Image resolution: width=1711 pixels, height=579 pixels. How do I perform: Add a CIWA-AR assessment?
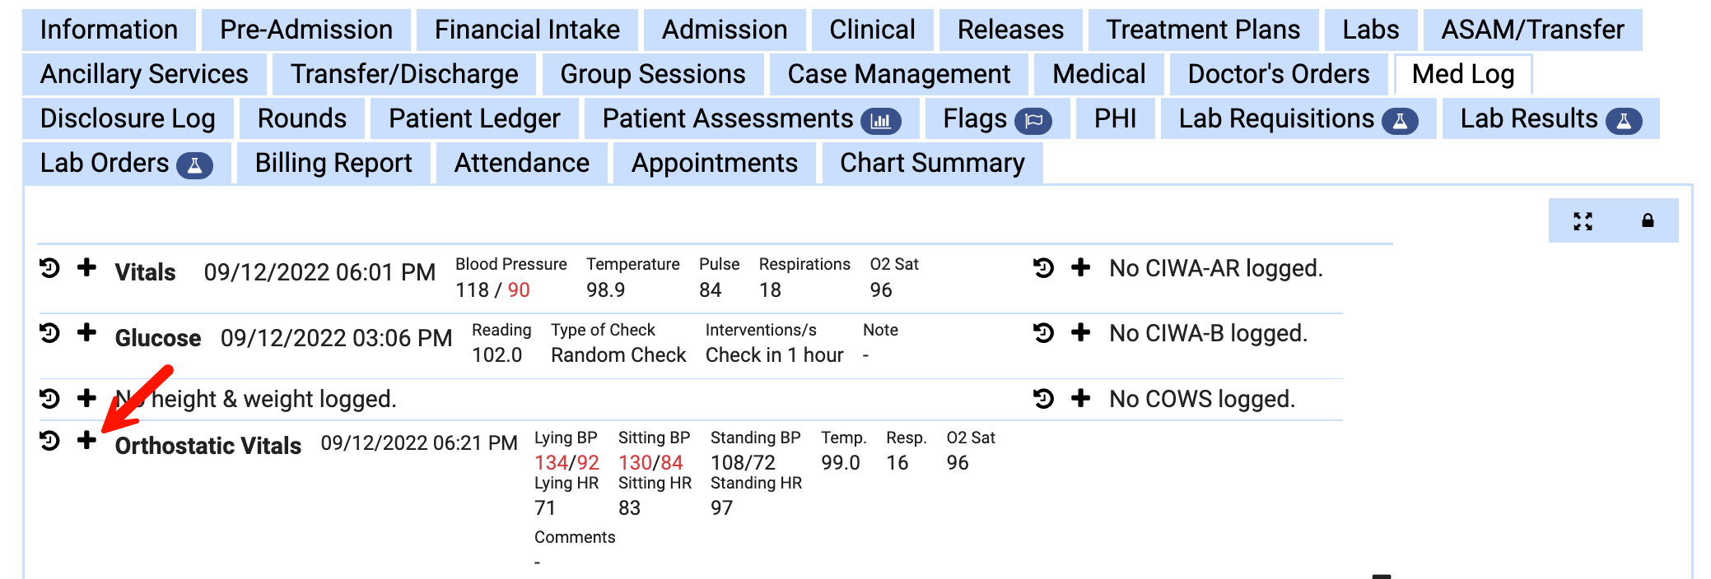[x=1080, y=267]
